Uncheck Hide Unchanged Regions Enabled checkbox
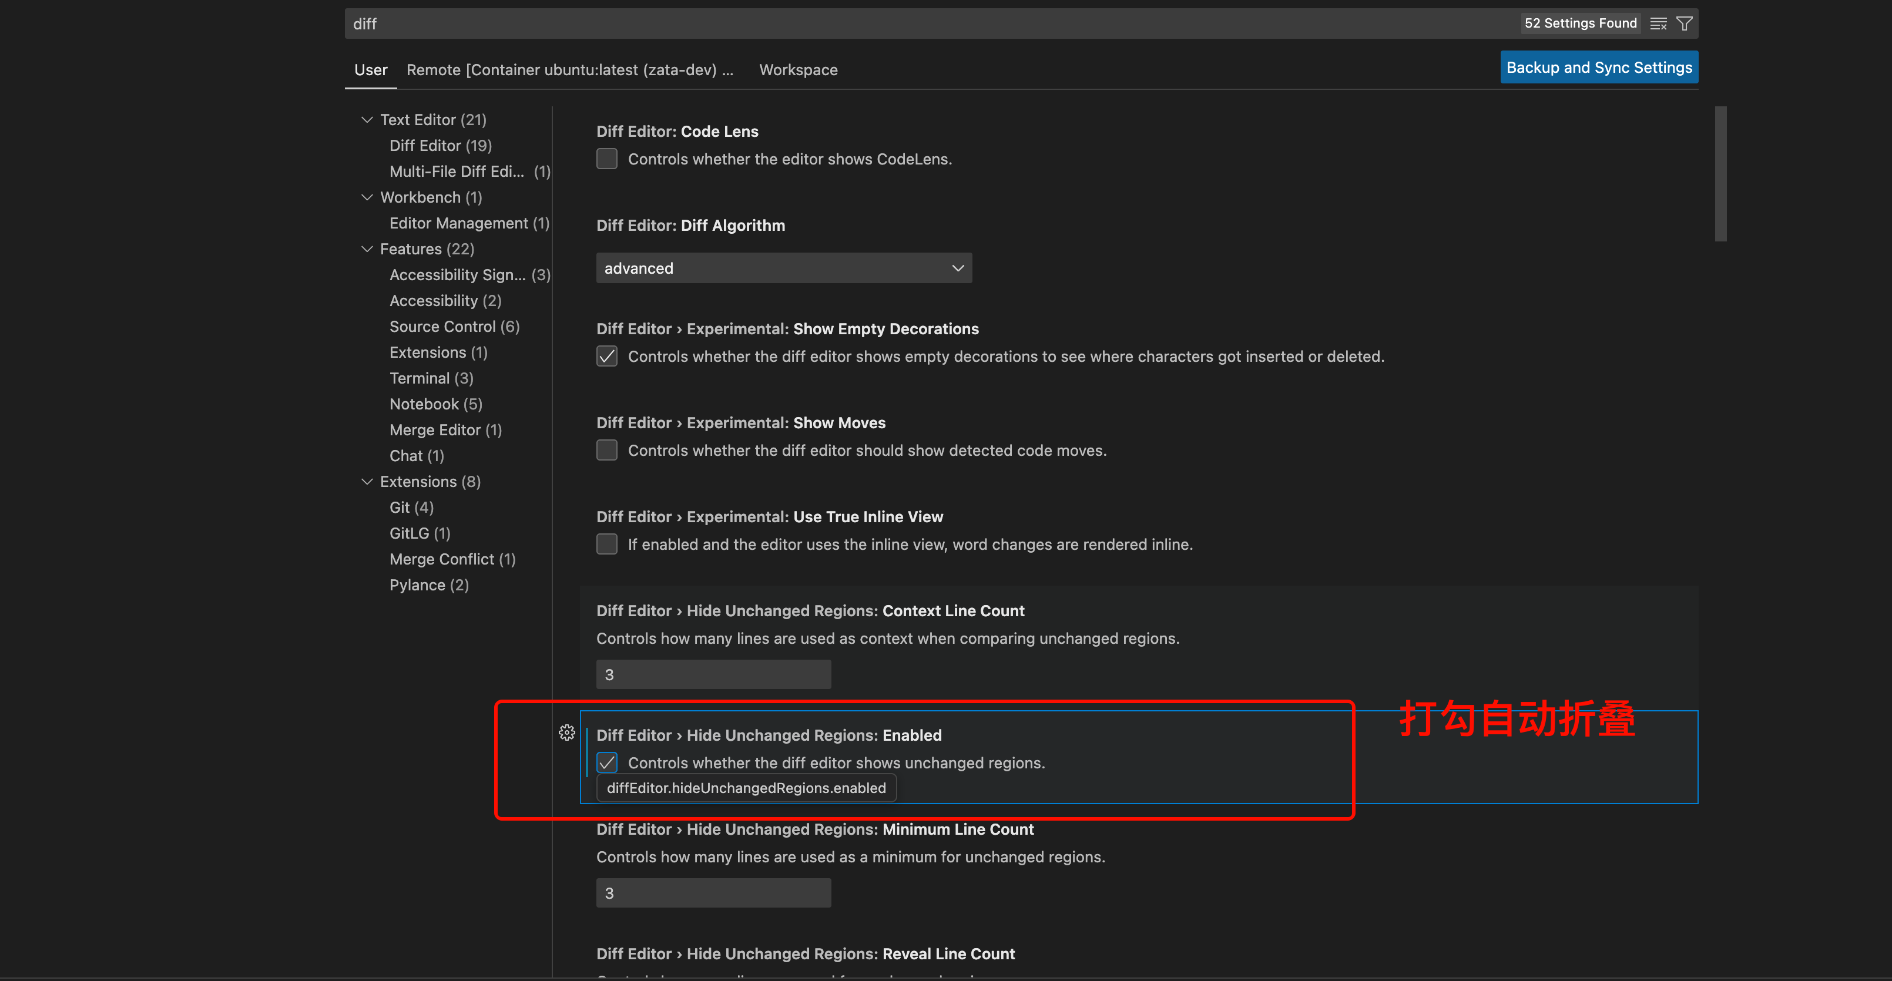Image resolution: width=1892 pixels, height=981 pixels. pyautogui.click(x=606, y=762)
